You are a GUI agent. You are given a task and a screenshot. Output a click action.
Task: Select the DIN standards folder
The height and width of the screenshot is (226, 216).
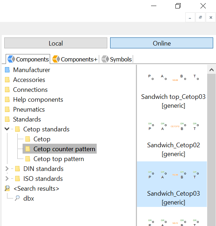point(43,169)
